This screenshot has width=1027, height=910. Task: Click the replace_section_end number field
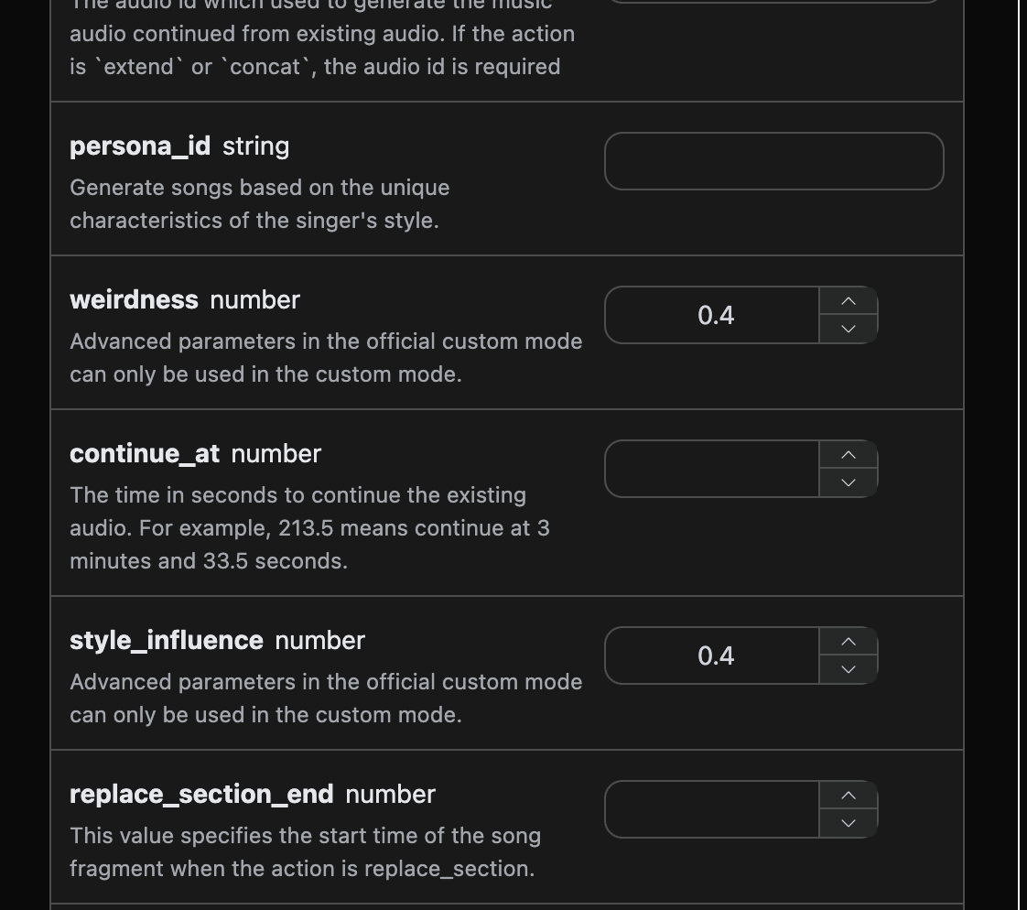click(712, 809)
